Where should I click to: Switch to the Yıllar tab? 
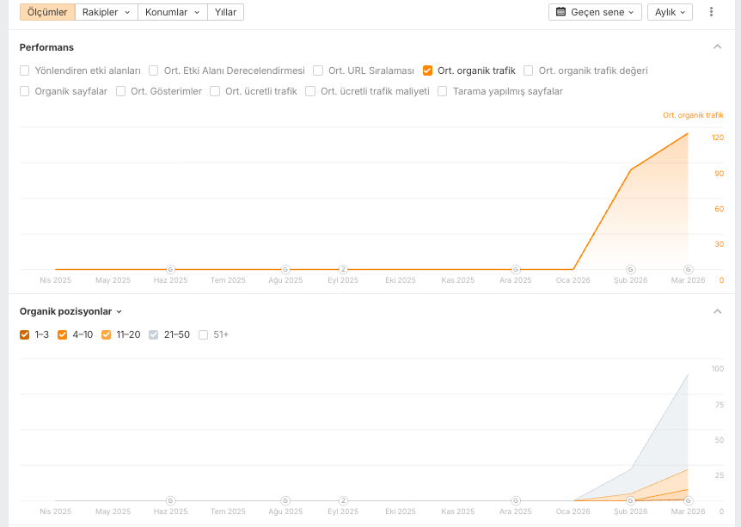(x=225, y=12)
